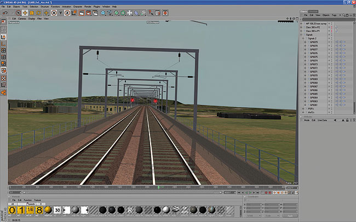The width and height of the screenshot is (356, 222).
Task: Select GP6070 in the object list
Action: tap(313, 75)
